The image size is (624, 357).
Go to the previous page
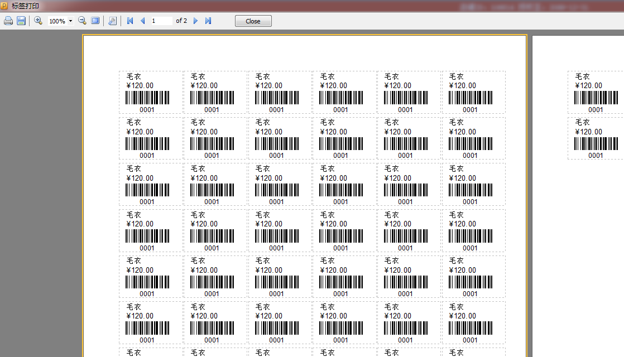142,21
